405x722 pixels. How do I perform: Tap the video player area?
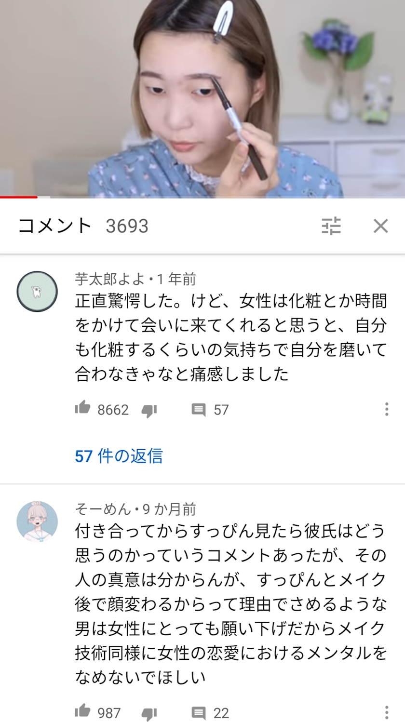[x=202, y=98]
